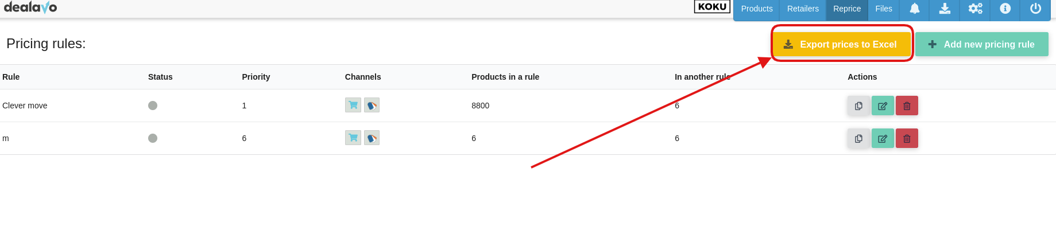Open the Retailers tab
Screen dimensions: 1056x238
tap(803, 9)
